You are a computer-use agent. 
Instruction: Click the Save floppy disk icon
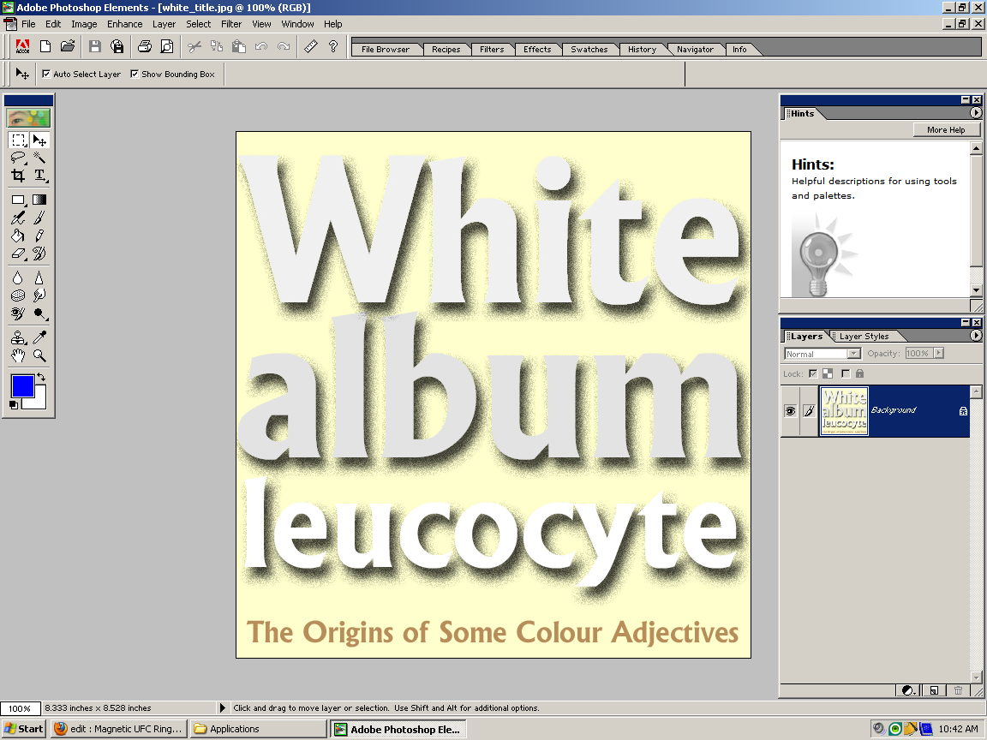click(x=94, y=46)
